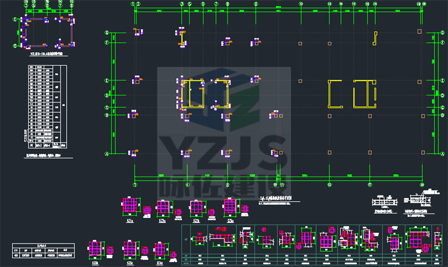
Task: Click the KZ4a column section drawing
Action: (x=160, y=250)
